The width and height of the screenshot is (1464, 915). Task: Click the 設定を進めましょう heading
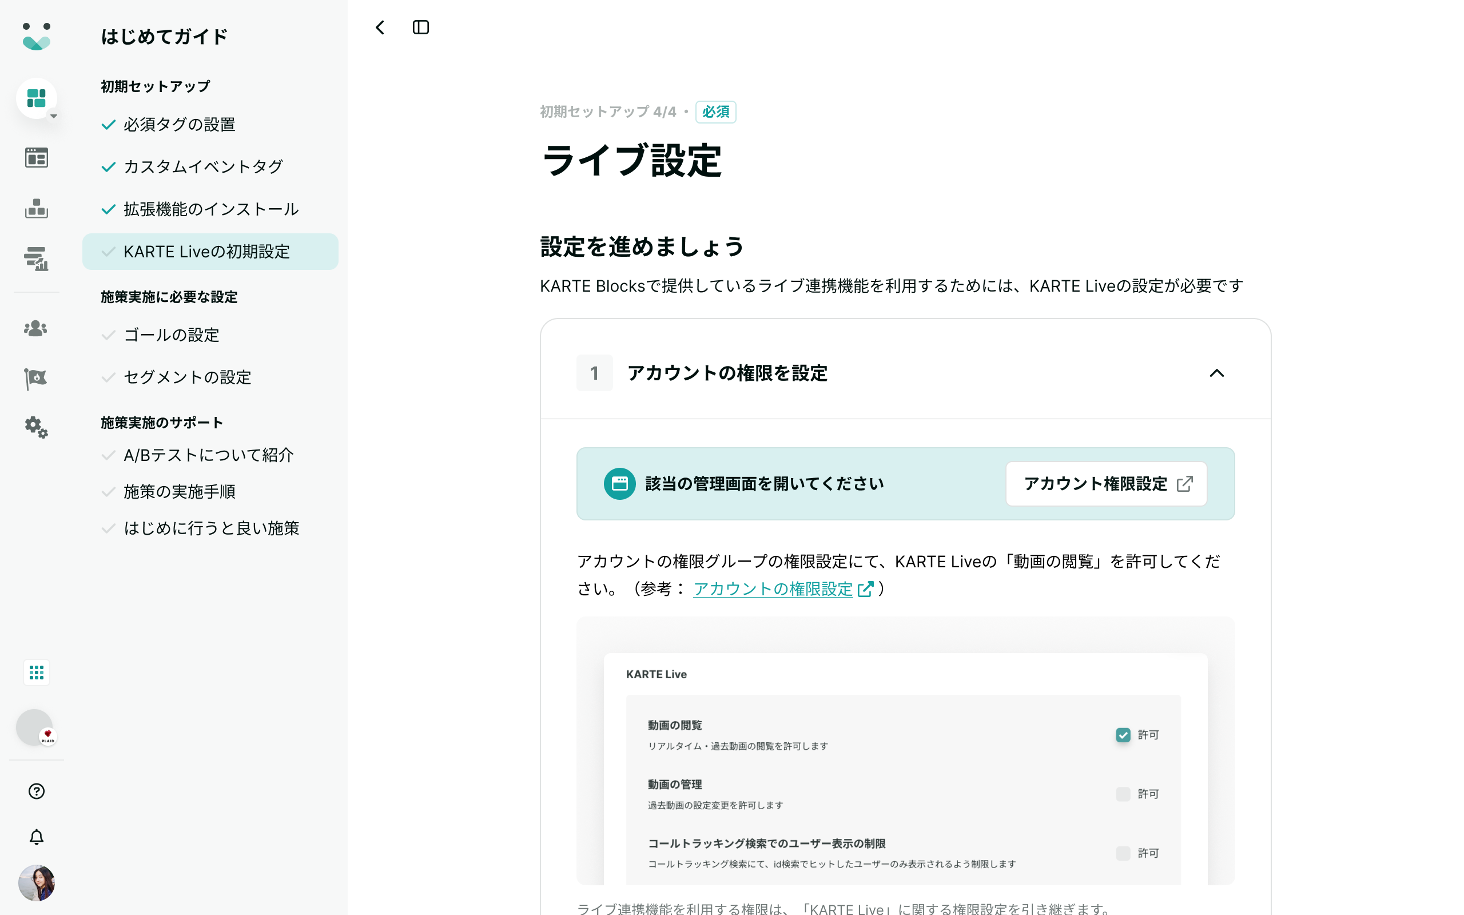pyautogui.click(x=642, y=246)
